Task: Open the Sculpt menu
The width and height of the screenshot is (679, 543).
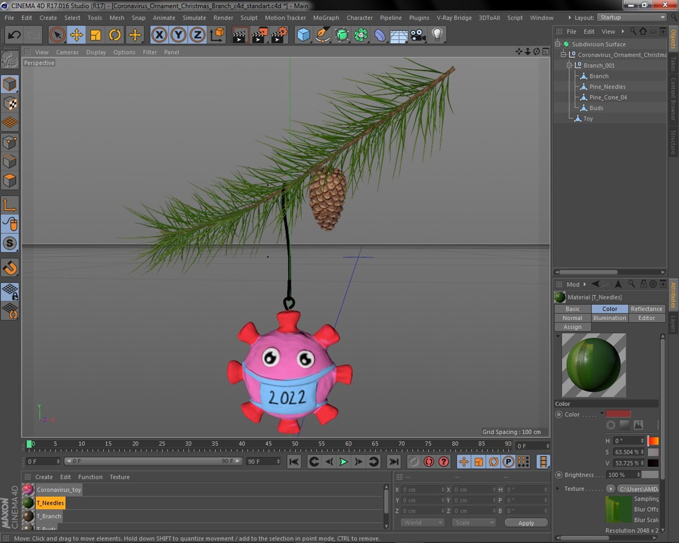Action: coord(248,18)
